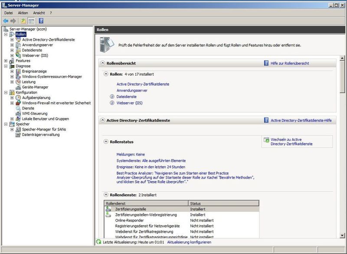Collapse the Diagnose tree node
The image size is (347, 254).
(6, 66)
